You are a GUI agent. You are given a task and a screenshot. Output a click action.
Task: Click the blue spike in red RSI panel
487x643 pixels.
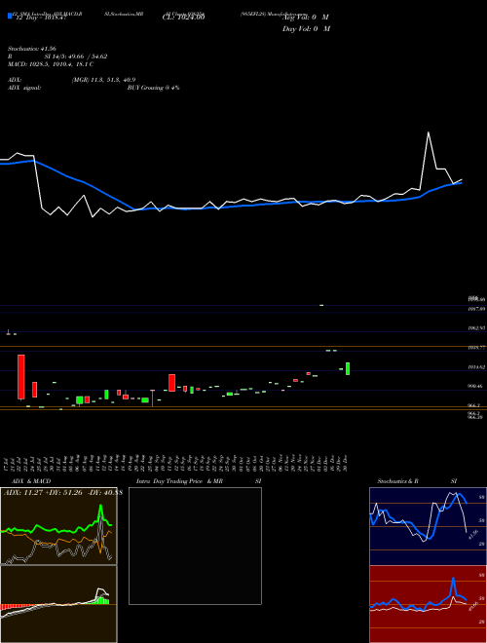tap(453, 586)
